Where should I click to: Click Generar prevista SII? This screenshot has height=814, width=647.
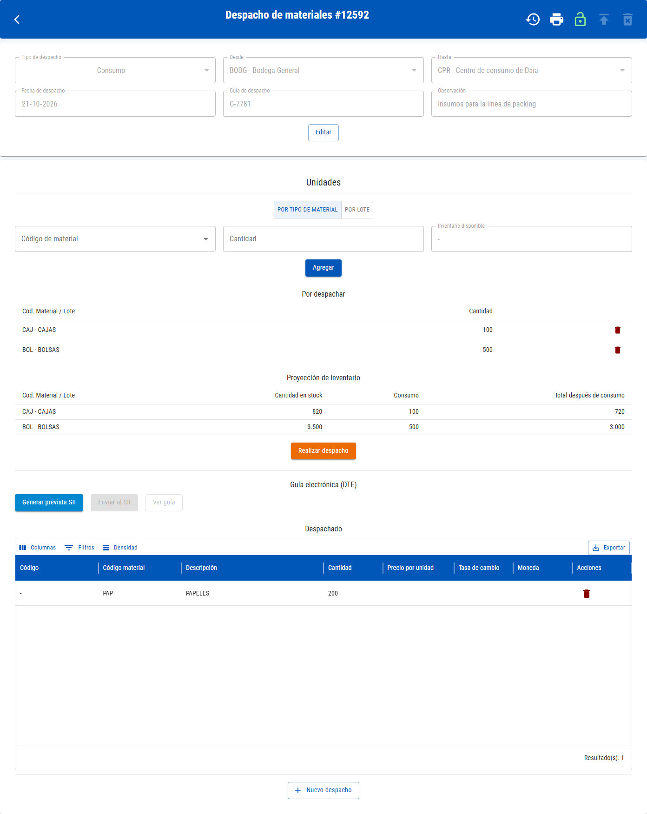49,503
